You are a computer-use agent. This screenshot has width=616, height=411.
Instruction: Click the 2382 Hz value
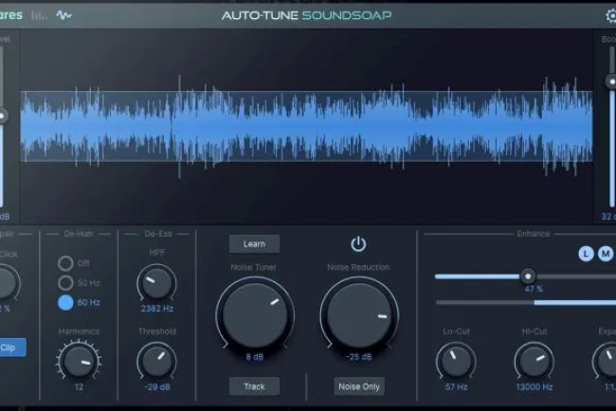click(x=157, y=309)
